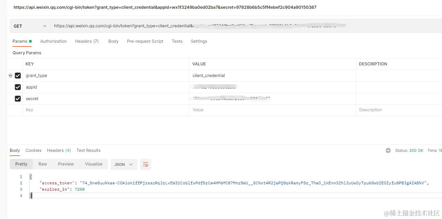This screenshot has height=219, width=442.
Task: Uncheck the appid parameter checkbox
Action: pos(18,87)
